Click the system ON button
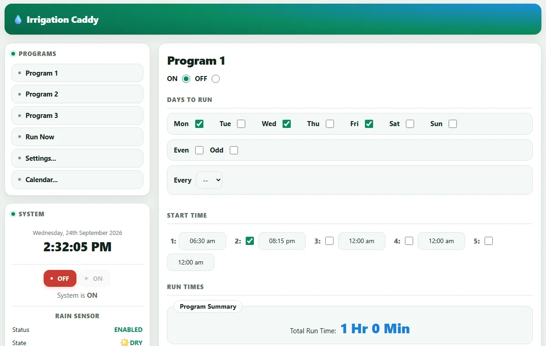Screen dimensions: 546x346 click(x=95, y=279)
